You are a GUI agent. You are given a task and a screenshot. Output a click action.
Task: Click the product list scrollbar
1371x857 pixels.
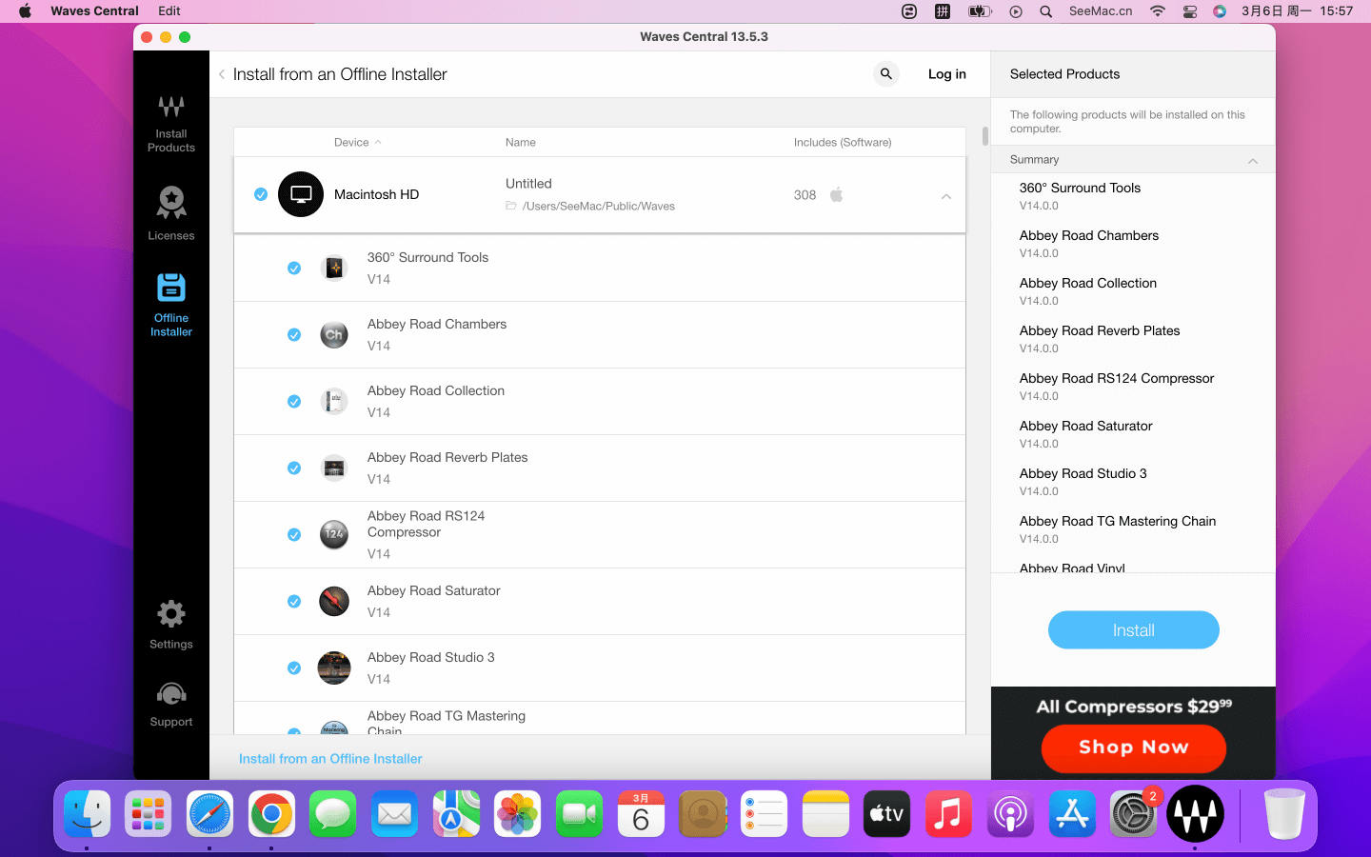tap(984, 135)
